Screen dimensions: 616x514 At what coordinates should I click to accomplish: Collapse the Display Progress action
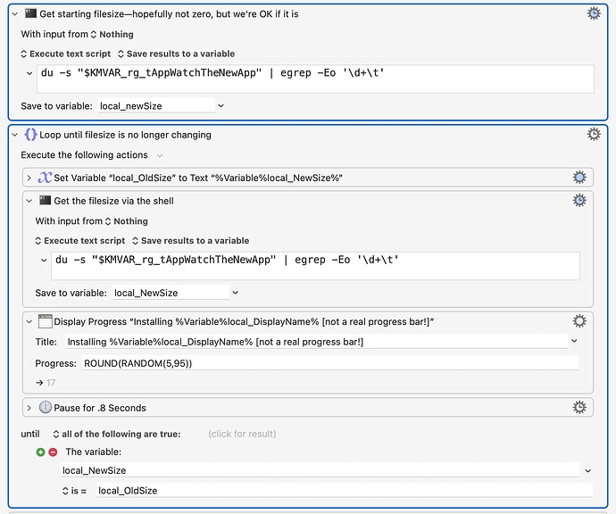tap(30, 321)
